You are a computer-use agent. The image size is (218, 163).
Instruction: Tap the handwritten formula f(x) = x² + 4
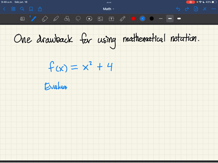tap(80, 67)
